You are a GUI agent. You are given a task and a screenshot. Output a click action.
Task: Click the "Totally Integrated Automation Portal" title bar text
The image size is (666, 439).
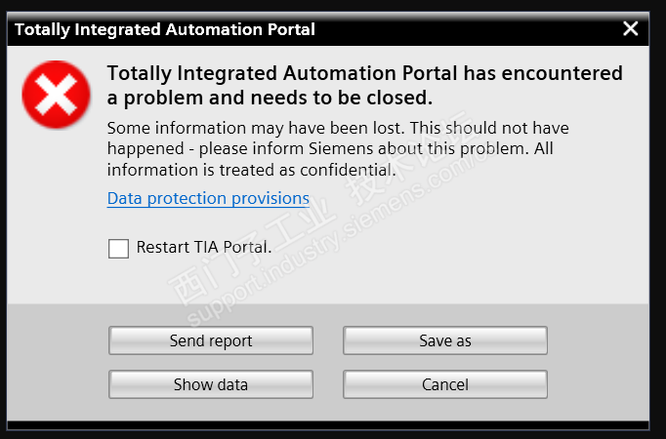tap(165, 29)
